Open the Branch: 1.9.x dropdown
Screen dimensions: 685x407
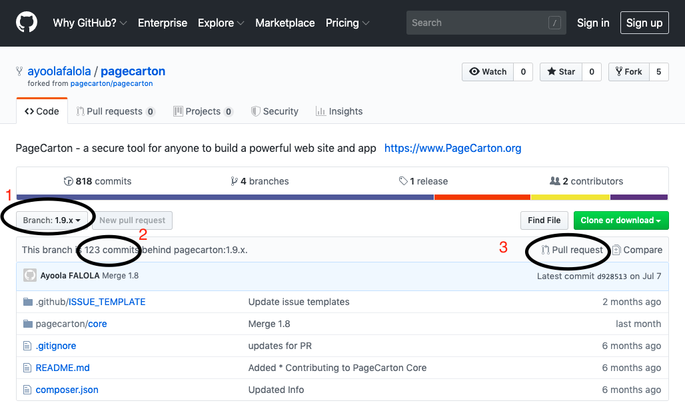point(51,220)
